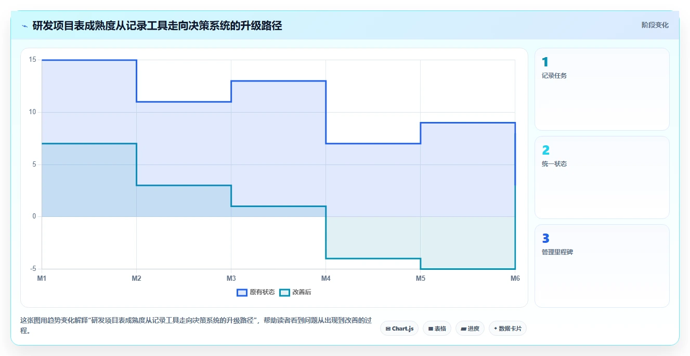Screen dimensions: 690x356
Task: Click the 进度 tag
Action: [470, 328]
